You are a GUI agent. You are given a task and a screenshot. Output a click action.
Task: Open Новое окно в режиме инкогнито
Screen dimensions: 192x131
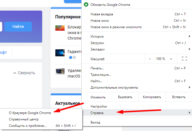(x=137, y=27)
